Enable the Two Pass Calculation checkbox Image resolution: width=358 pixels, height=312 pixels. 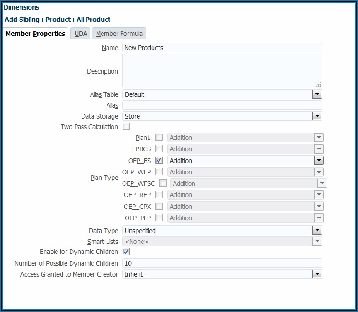tap(126, 127)
